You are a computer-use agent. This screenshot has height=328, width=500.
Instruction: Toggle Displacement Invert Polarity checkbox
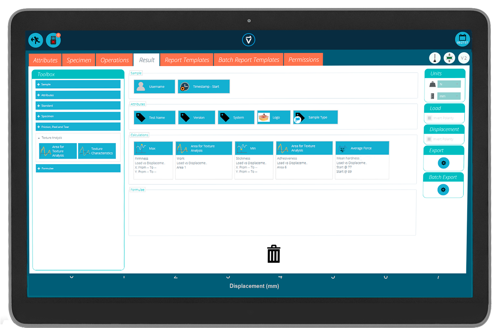[429, 139]
